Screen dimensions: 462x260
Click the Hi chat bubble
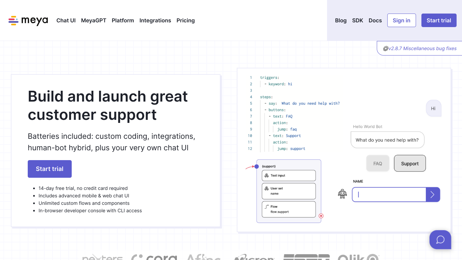[x=433, y=108]
